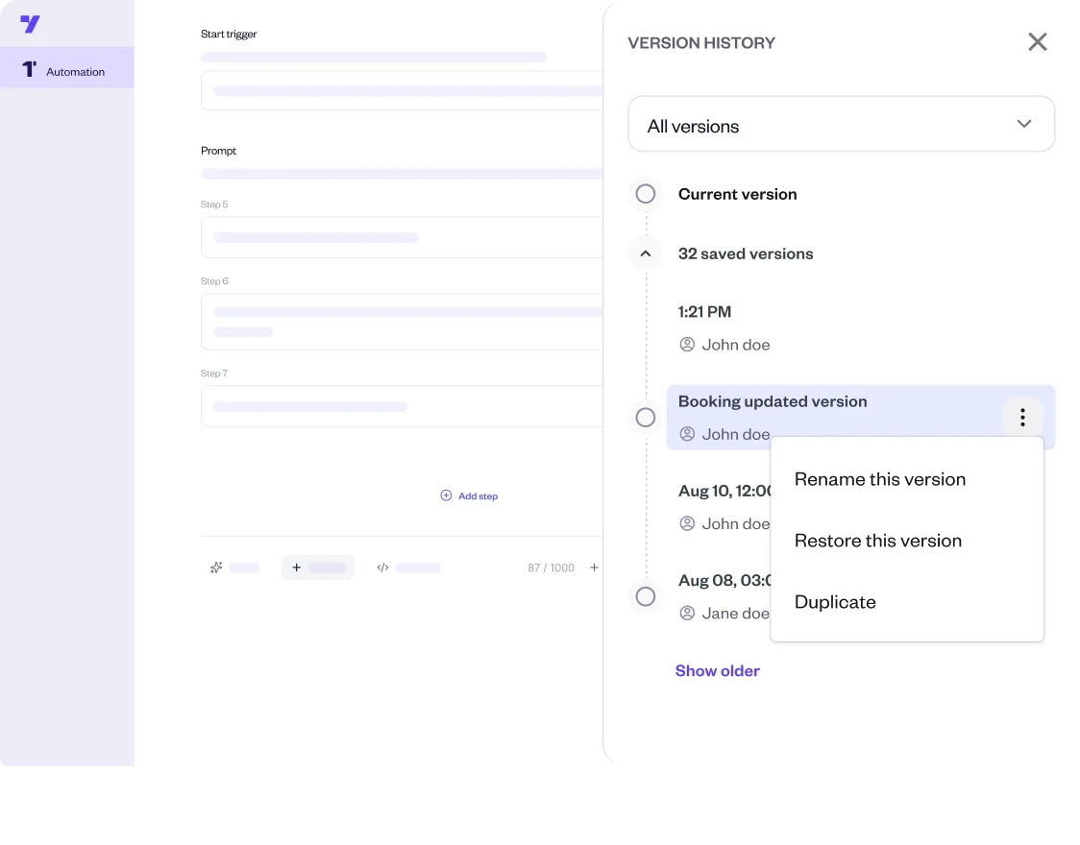Select Booking updated version radio circle
Screen dimensions: 1080x845
646,418
